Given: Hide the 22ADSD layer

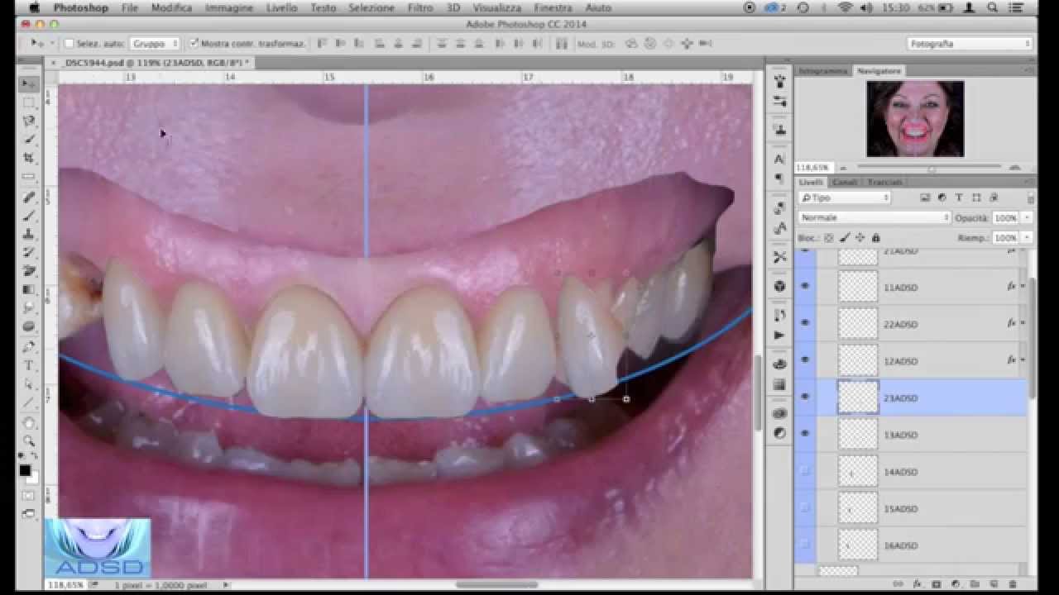Looking at the screenshot, I should pos(805,324).
